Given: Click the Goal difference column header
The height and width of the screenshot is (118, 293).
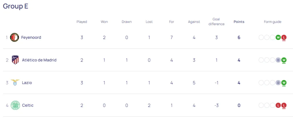Looking at the screenshot, I should [216, 22].
